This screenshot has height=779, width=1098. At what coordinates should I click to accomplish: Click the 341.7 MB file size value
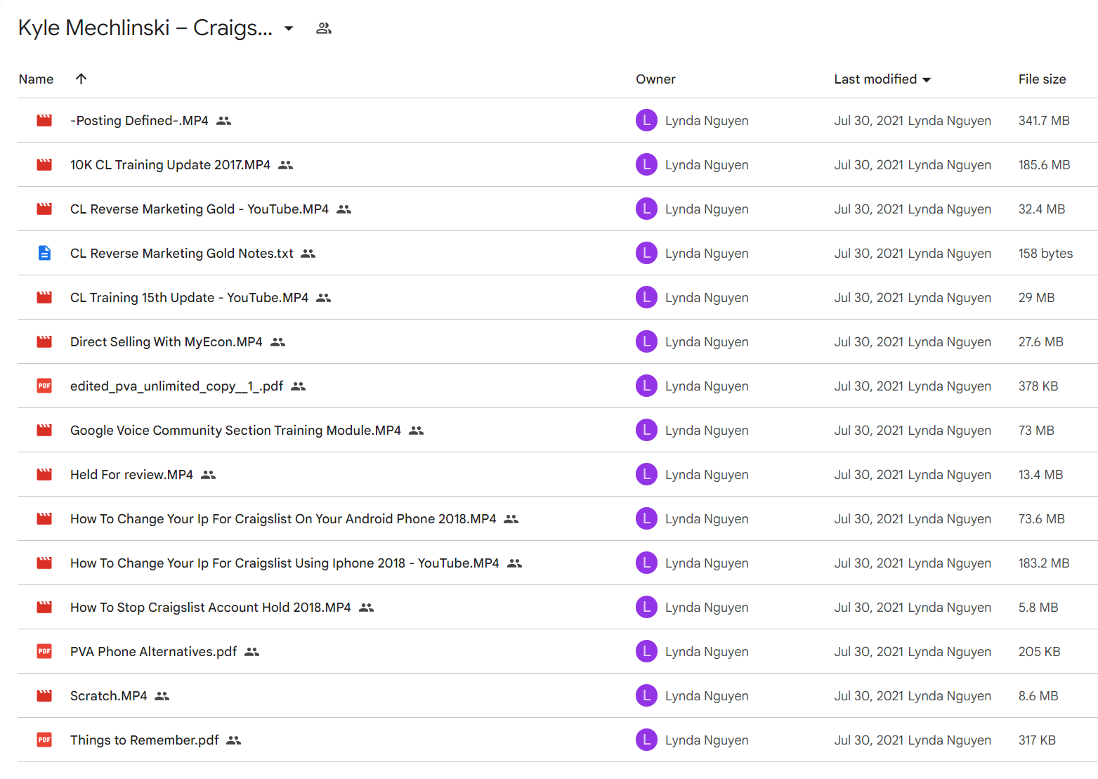(1044, 121)
